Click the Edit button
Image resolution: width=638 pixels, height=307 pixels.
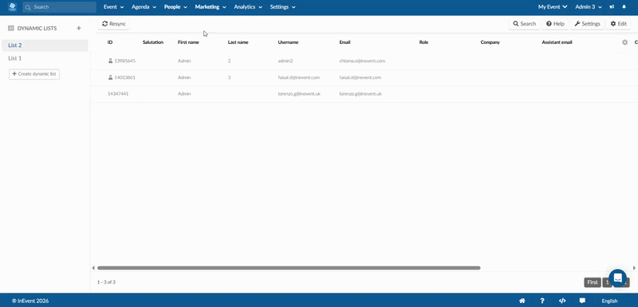click(x=619, y=24)
